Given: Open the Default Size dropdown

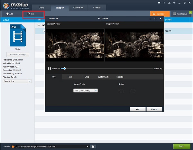Looking at the screenshot, I should pos(17,81).
